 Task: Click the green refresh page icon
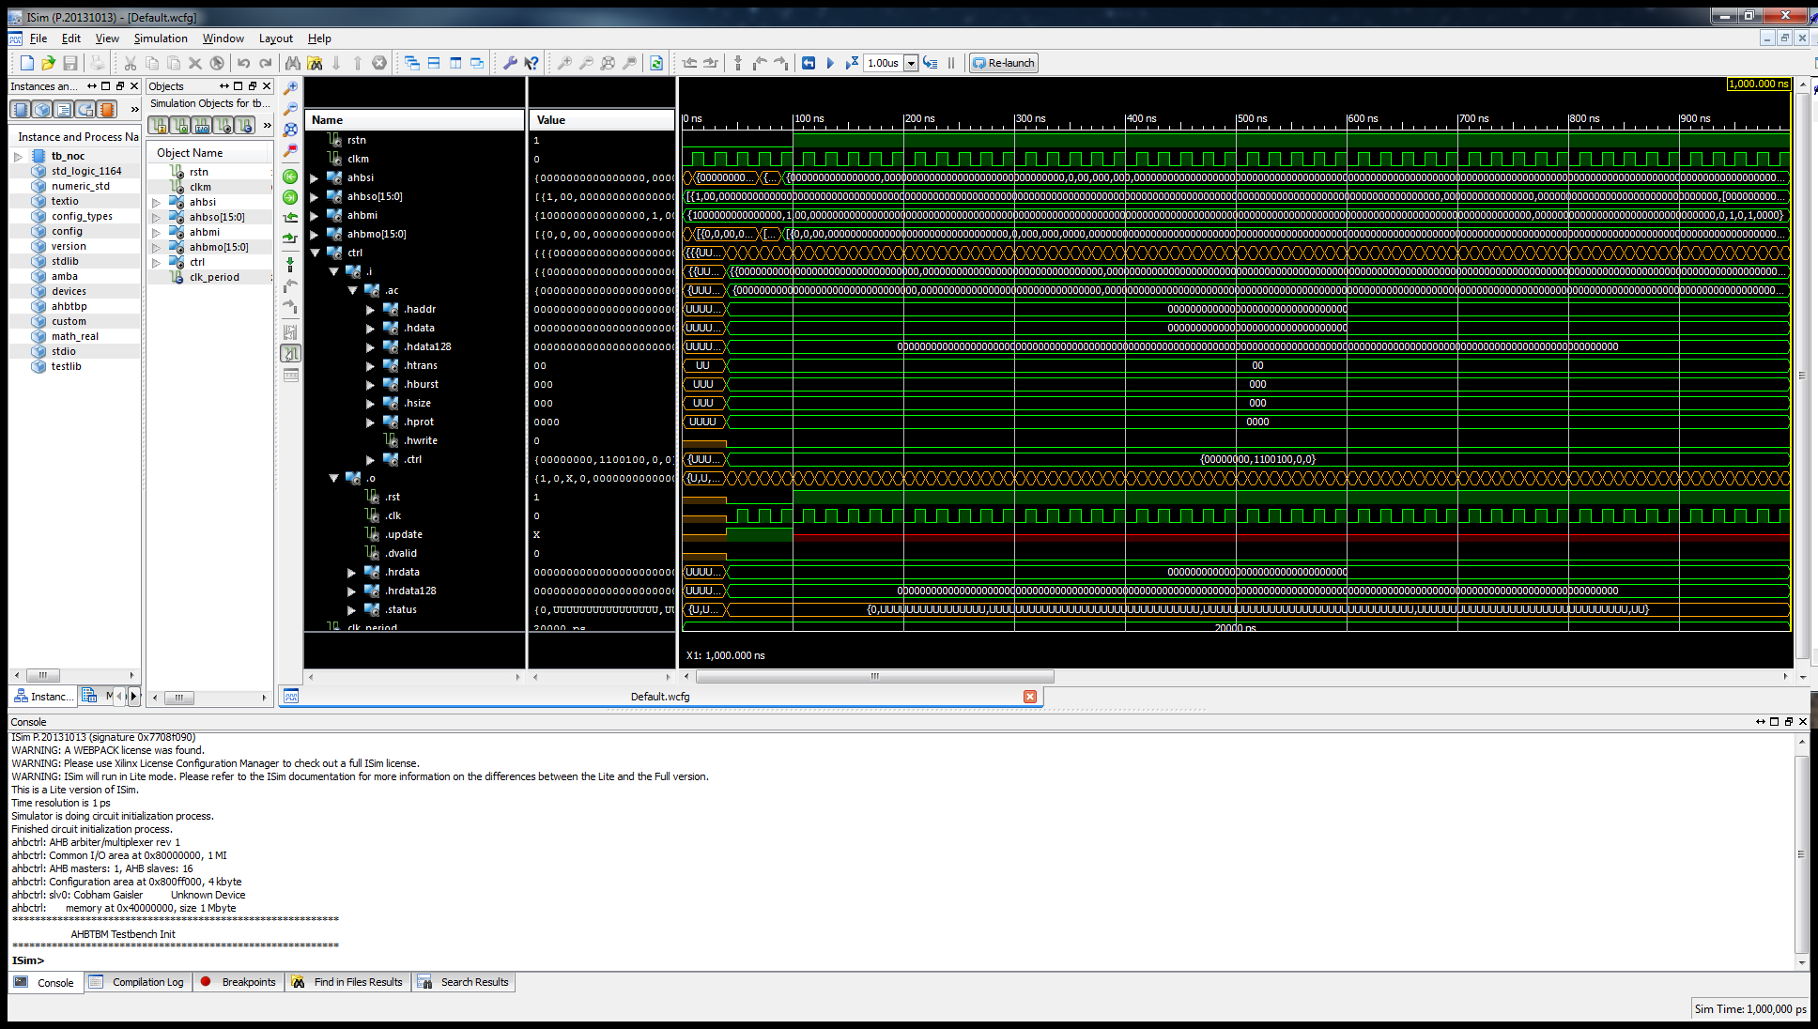click(656, 63)
